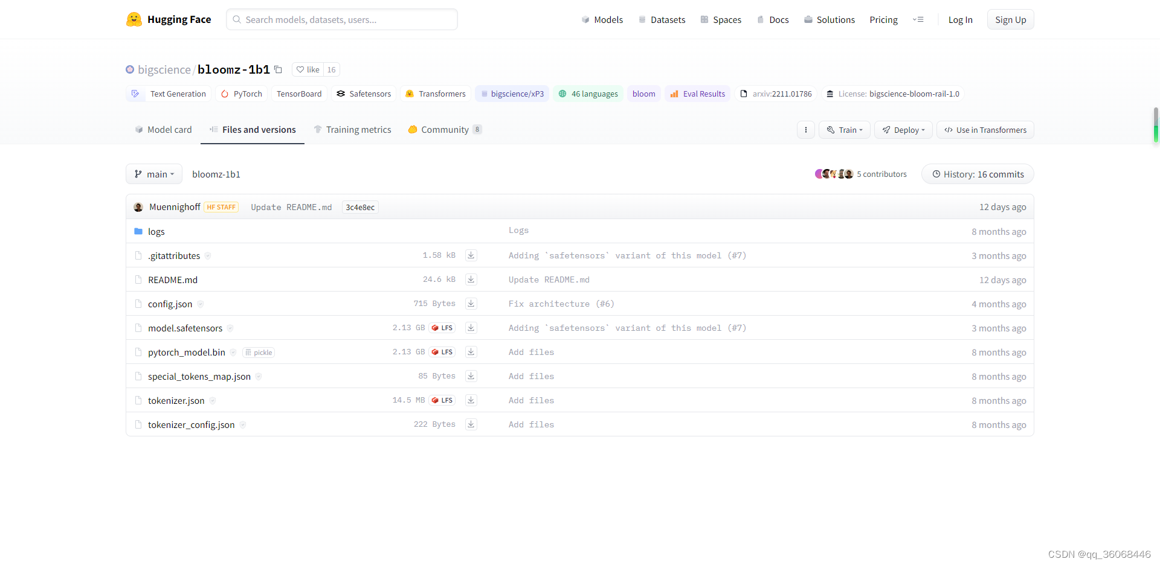
Task: Click the Log In link
Action: [961, 20]
